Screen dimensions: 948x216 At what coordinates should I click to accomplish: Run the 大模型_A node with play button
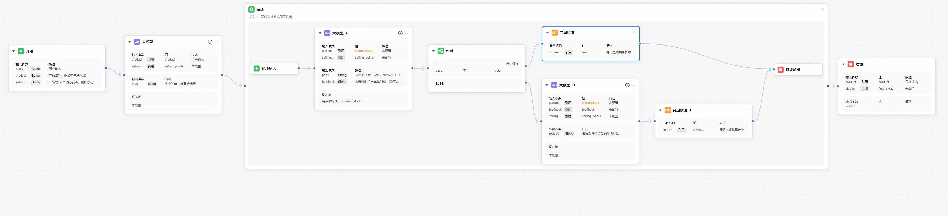pos(401,33)
